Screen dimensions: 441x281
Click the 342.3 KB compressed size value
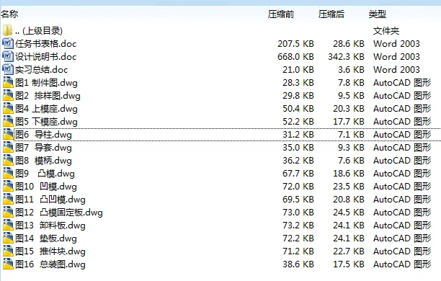pos(346,56)
